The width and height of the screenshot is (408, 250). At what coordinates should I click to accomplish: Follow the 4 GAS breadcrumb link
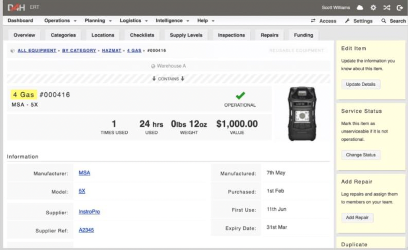(x=134, y=51)
